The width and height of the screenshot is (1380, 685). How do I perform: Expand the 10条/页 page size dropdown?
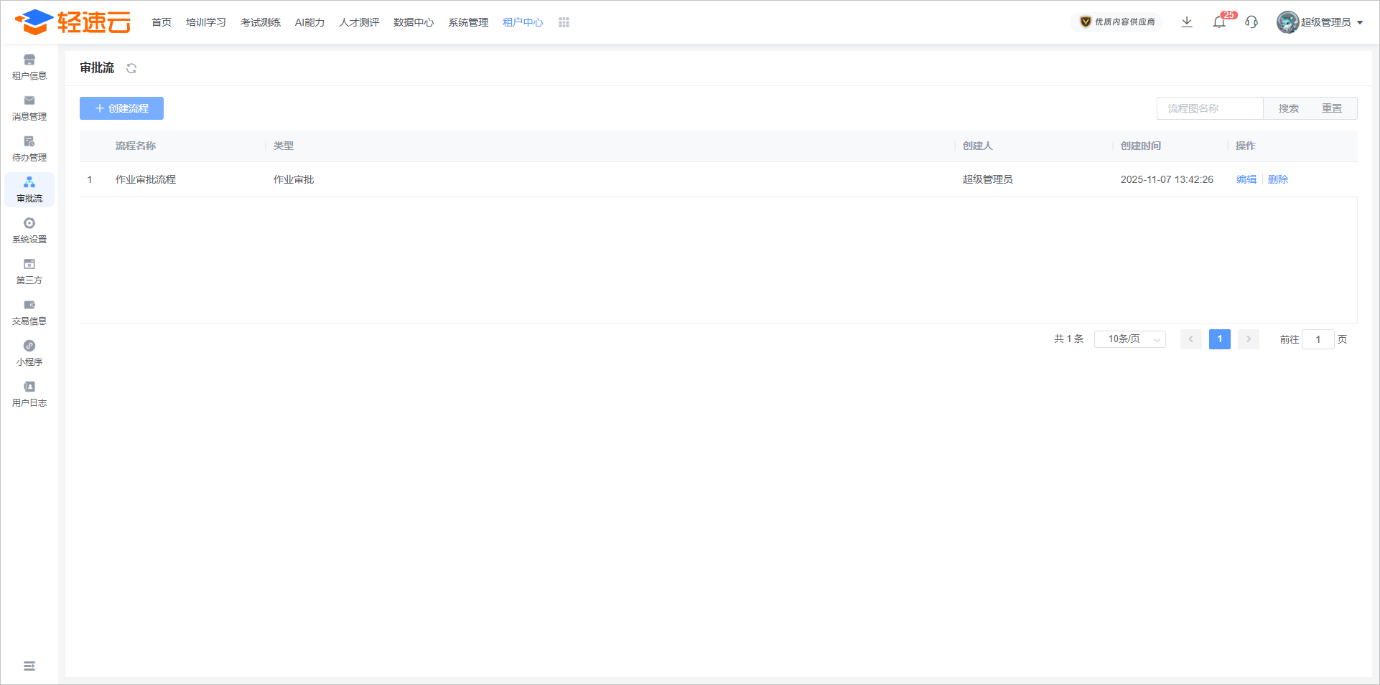1129,339
